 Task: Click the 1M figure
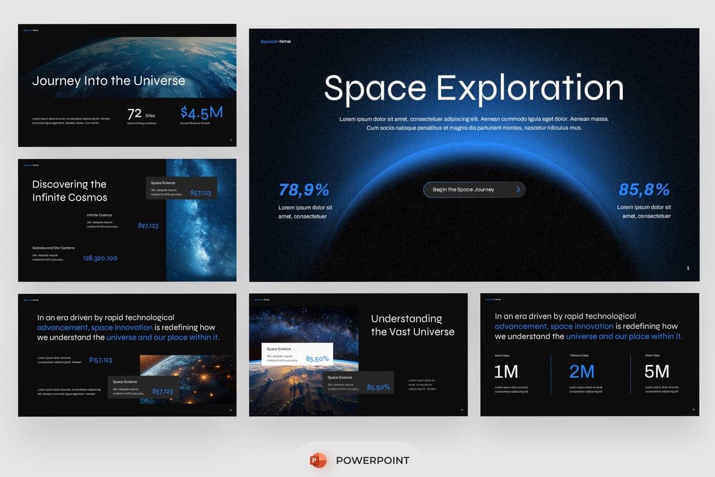[x=506, y=372]
